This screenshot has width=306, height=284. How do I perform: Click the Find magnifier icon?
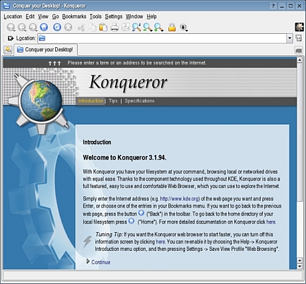coord(136,27)
